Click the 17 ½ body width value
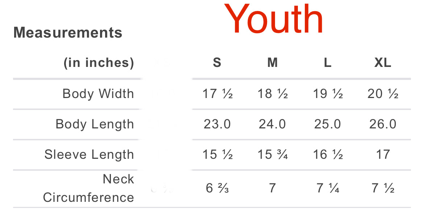Viewport: 424px width, 221px height. [x=217, y=94]
